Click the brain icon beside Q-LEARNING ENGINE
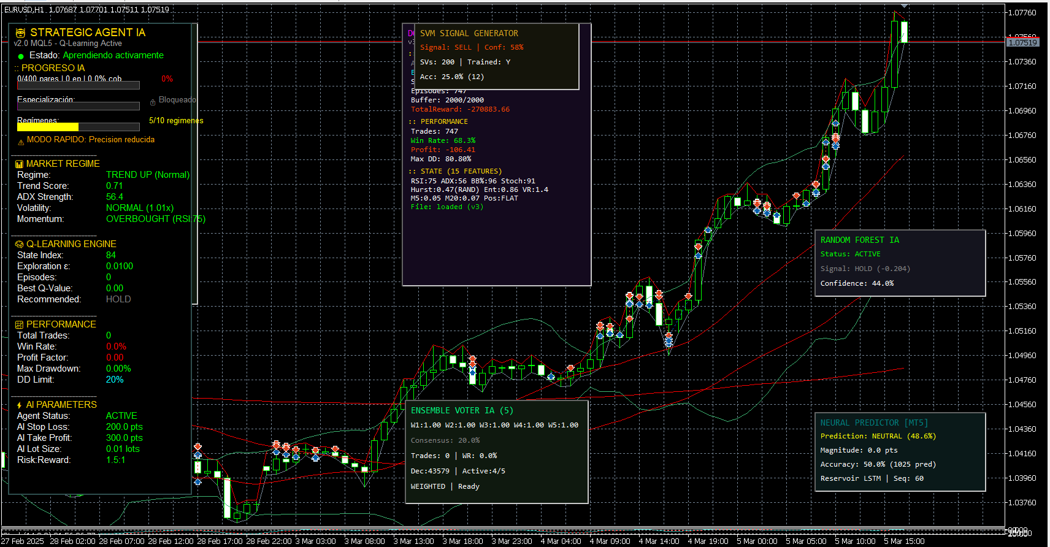 (x=19, y=245)
